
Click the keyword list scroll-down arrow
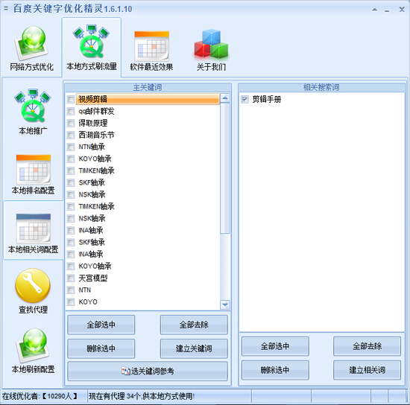click(225, 304)
